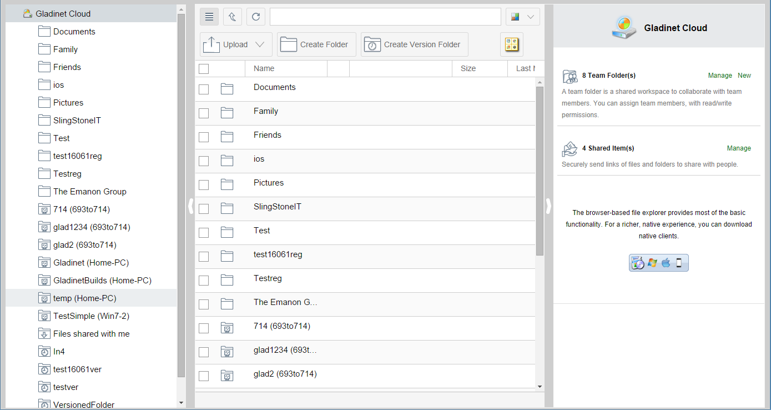Check the glad1234 row checkbox
This screenshot has width=771, height=410.
point(204,352)
